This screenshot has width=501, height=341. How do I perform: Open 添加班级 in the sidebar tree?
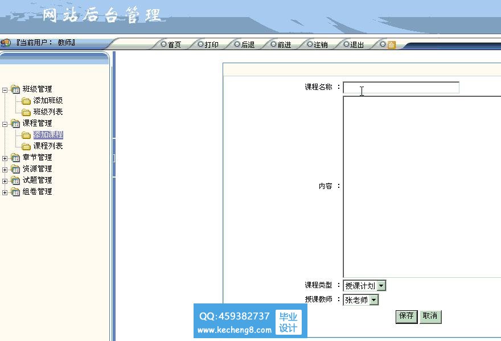click(x=48, y=100)
